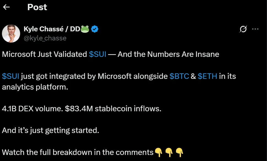Click the frog emoji beside the name
Image resolution: width=267 pixels, height=161 pixels.
[85, 29]
